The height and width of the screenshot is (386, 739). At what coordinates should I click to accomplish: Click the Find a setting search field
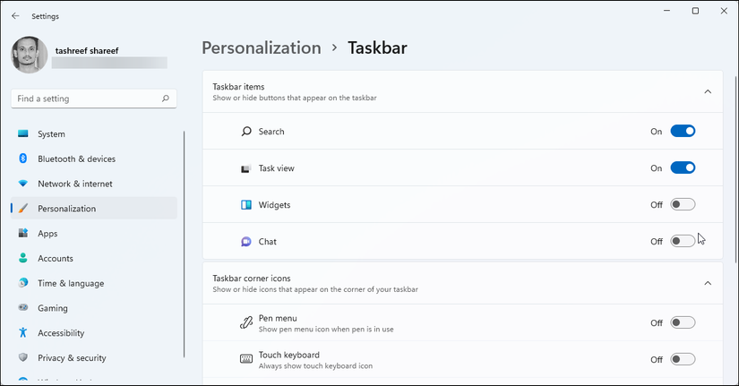[x=85, y=99]
